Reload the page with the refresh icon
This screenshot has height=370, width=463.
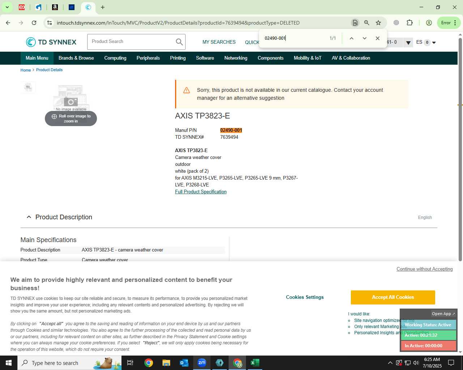pyautogui.click(x=34, y=23)
